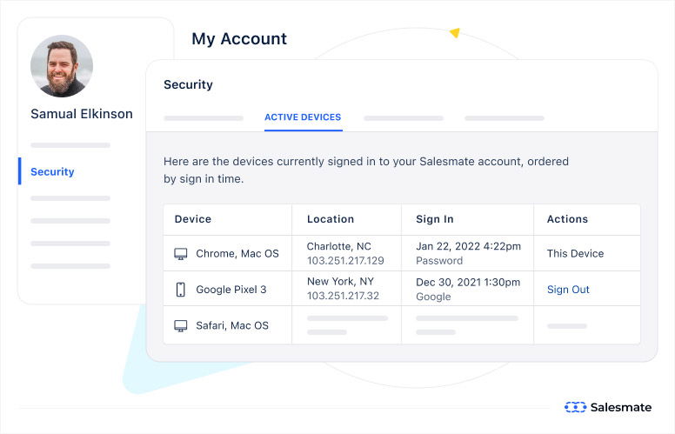This screenshot has width=675, height=434.
Task: Click the phone icon beside Google Pixel 3
Action: click(181, 290)
